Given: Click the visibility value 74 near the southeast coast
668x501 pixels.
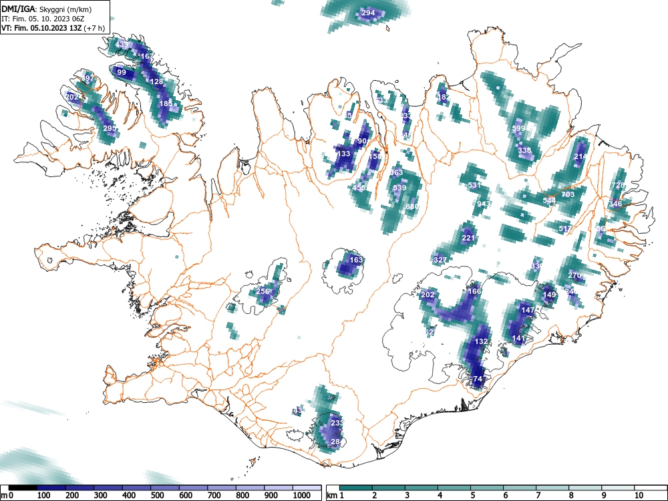Looking at the screenshot, I should 478,379.
